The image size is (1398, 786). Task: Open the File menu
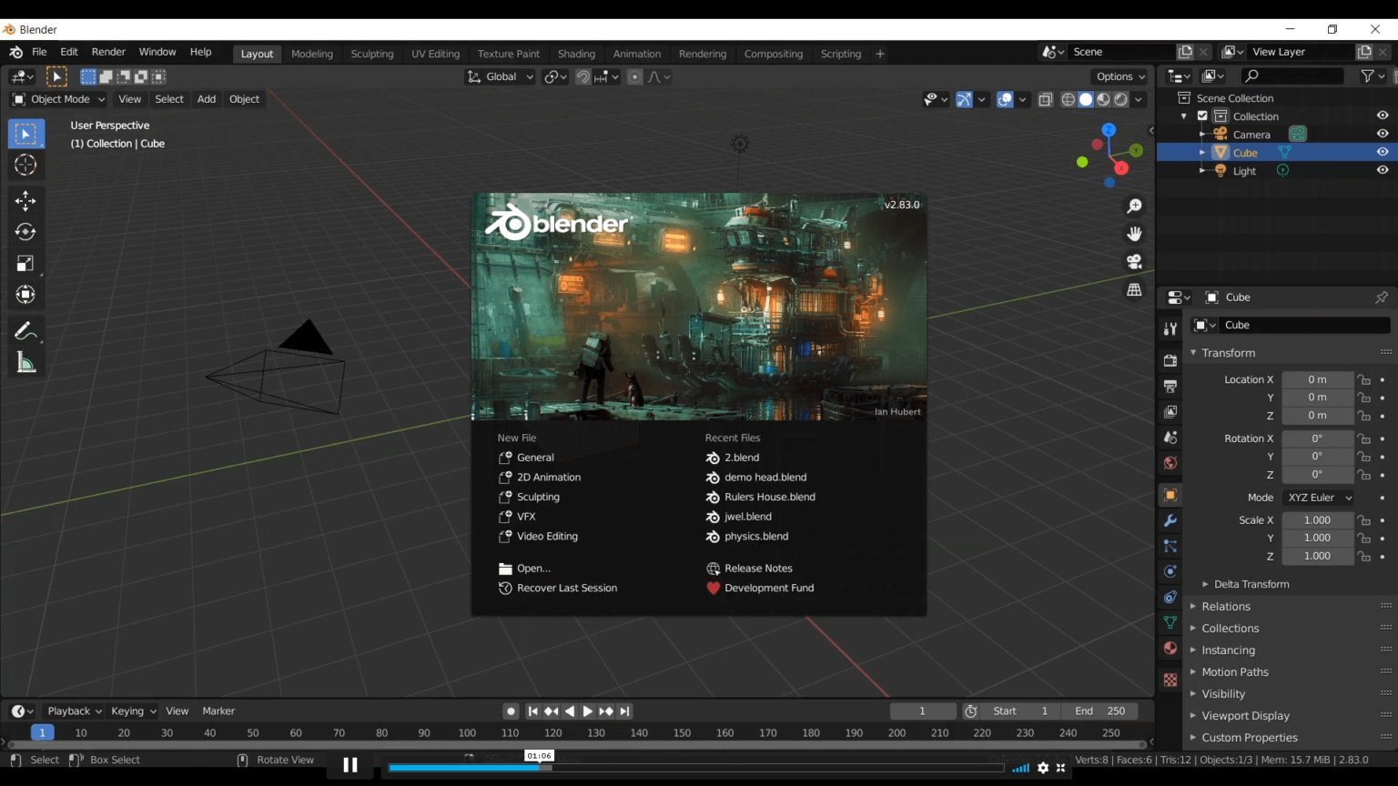[x=39, y=52]
